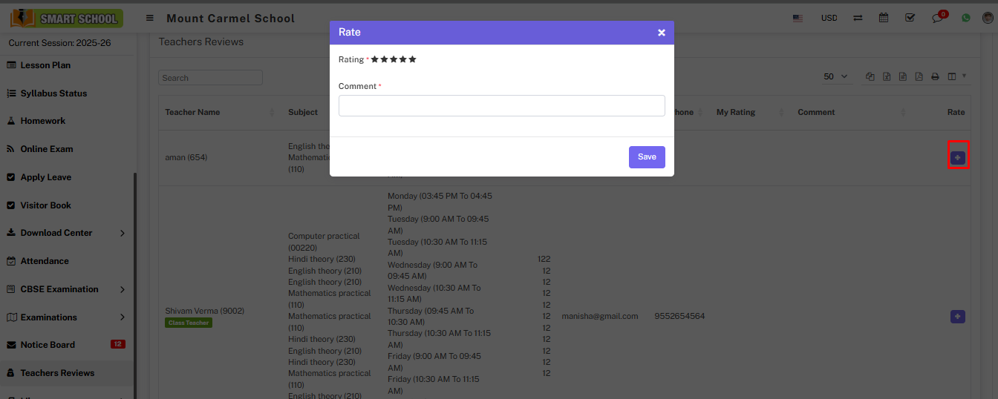Expand Examinations chevron
This screenshot has width=998, height=399.
[123, 317]
